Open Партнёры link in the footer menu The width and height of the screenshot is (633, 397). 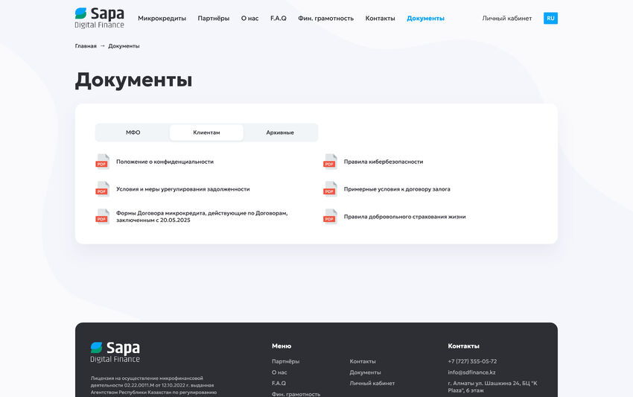point(285,361)
